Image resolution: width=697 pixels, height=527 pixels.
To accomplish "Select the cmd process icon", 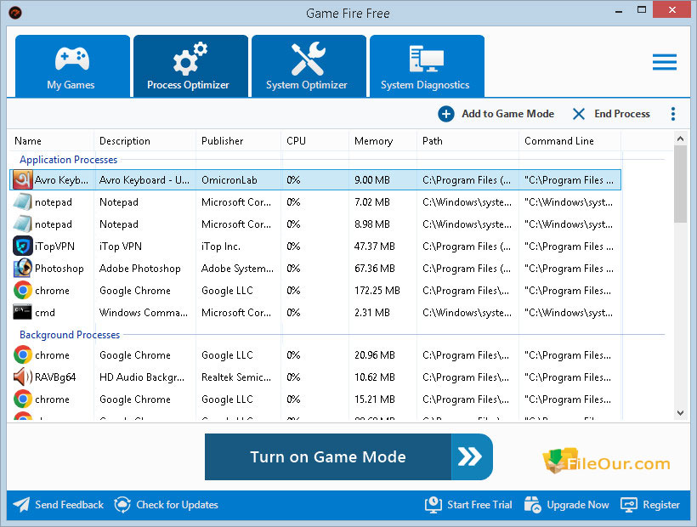I will click(23, 313).
